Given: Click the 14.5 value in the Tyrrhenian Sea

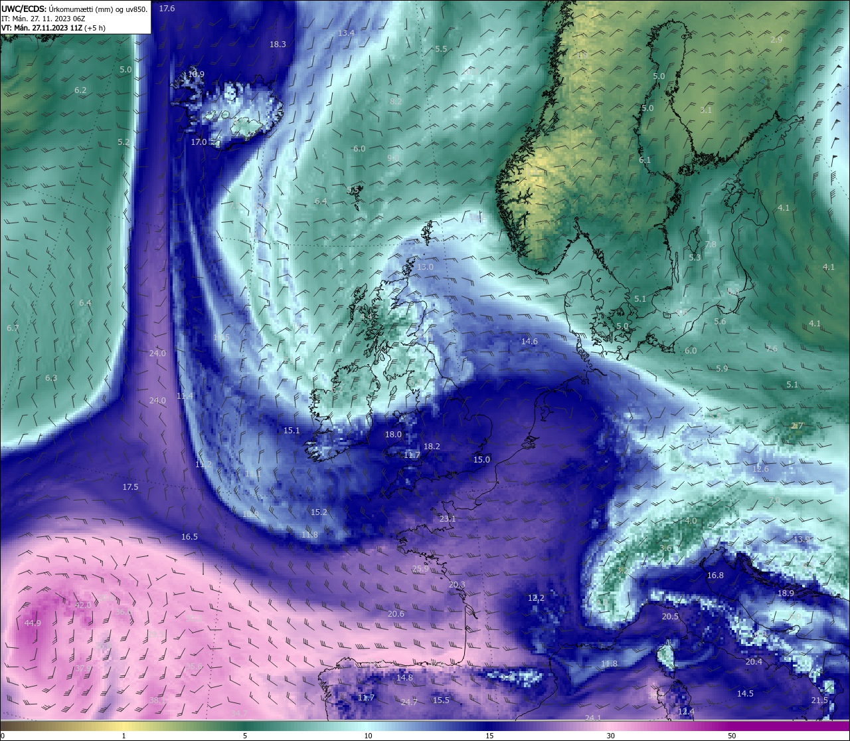Looking at the screenshot, I should point(745,694).
